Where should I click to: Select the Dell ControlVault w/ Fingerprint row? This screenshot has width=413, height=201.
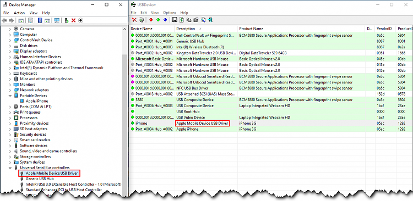pyautogui.click(x=271, y=35)
